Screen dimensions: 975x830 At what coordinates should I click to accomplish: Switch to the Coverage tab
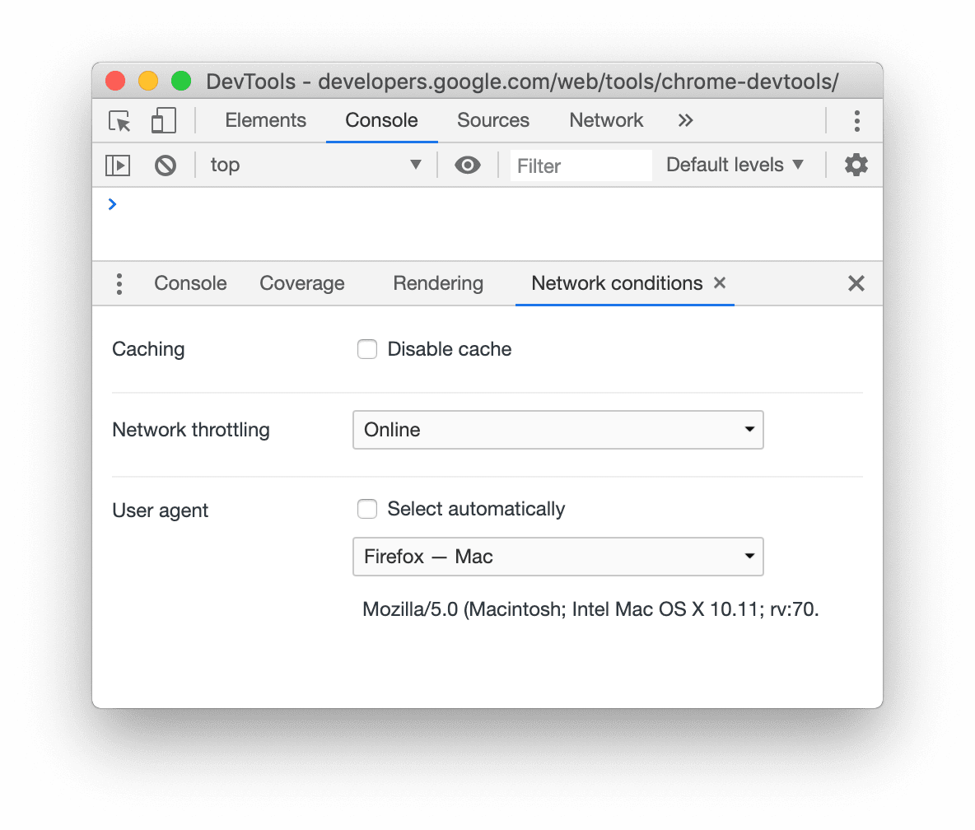[301, 283]
